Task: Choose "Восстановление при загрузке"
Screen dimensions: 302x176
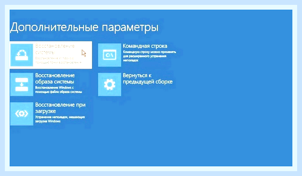Action: coord(60,108)
